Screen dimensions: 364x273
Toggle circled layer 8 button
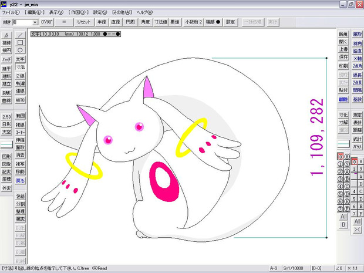pos(347,157)
